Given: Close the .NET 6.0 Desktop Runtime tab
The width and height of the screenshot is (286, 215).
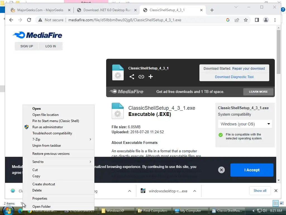Looking at the screenshot, I should (x=135, y=10).
